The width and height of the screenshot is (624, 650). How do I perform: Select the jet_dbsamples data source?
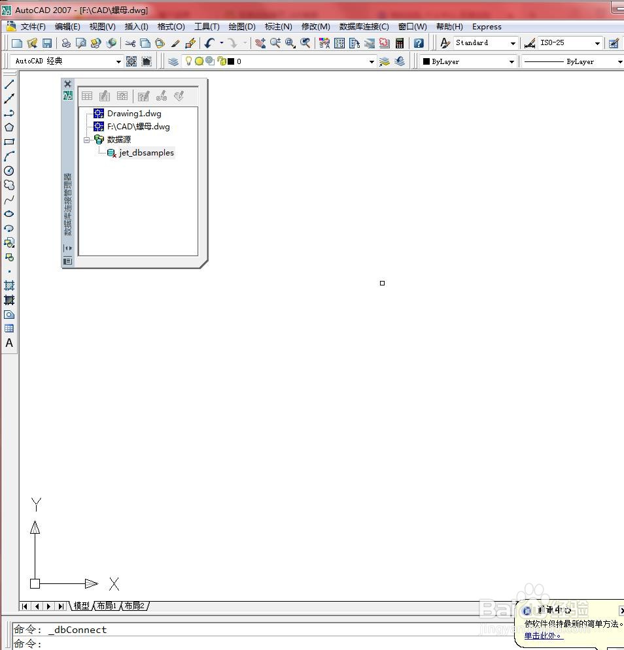click(x=146, y=153)
